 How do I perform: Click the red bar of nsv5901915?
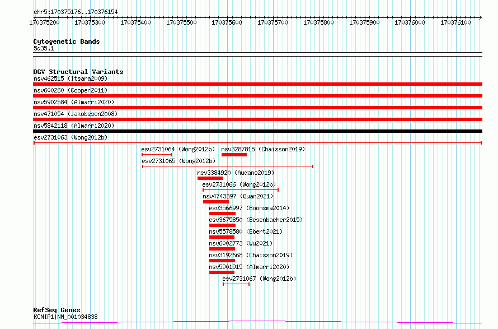click(x=222, y=272)
